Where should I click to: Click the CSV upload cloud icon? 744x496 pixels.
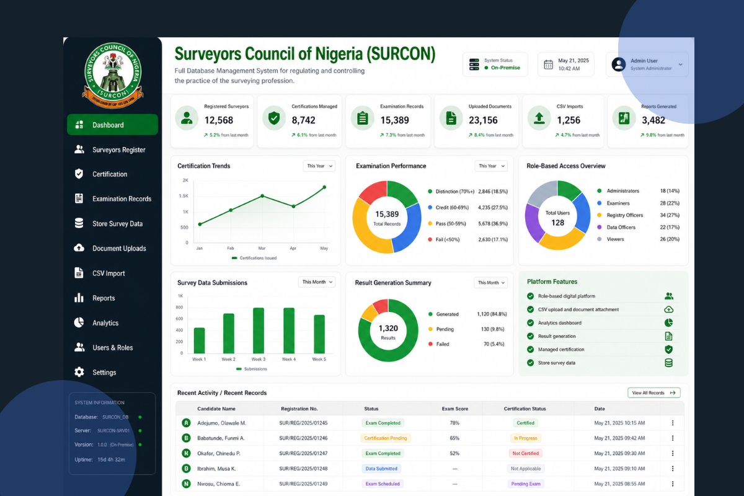tap(668, 309)
